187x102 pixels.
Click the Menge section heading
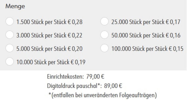point(15,6)
